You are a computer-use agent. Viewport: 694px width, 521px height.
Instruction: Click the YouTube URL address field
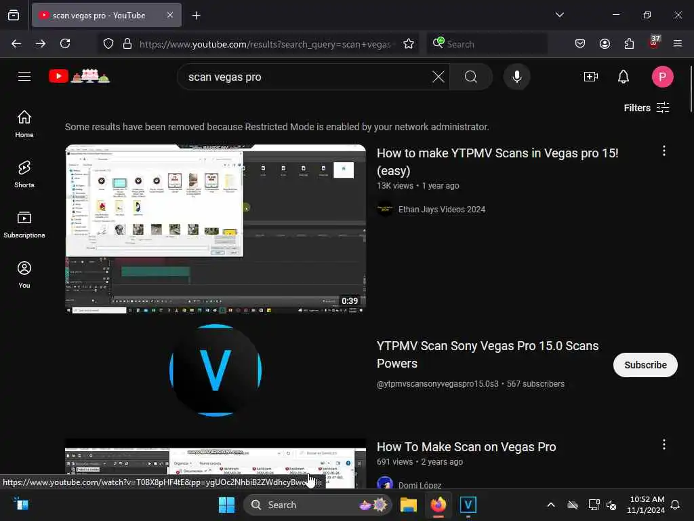pos(265,44)
